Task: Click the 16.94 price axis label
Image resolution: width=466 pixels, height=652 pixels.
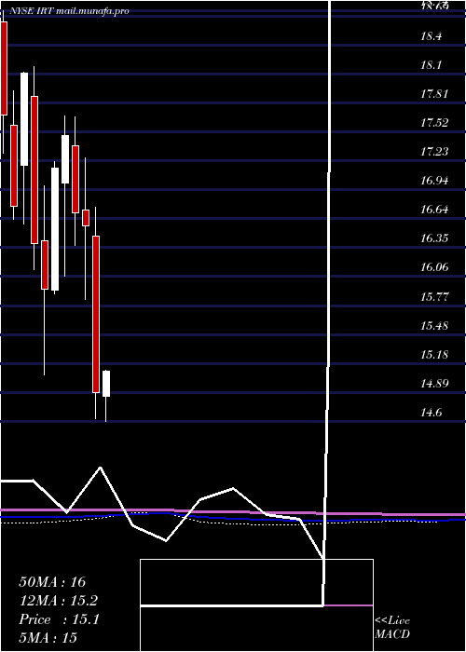Action: coord(434,181)
